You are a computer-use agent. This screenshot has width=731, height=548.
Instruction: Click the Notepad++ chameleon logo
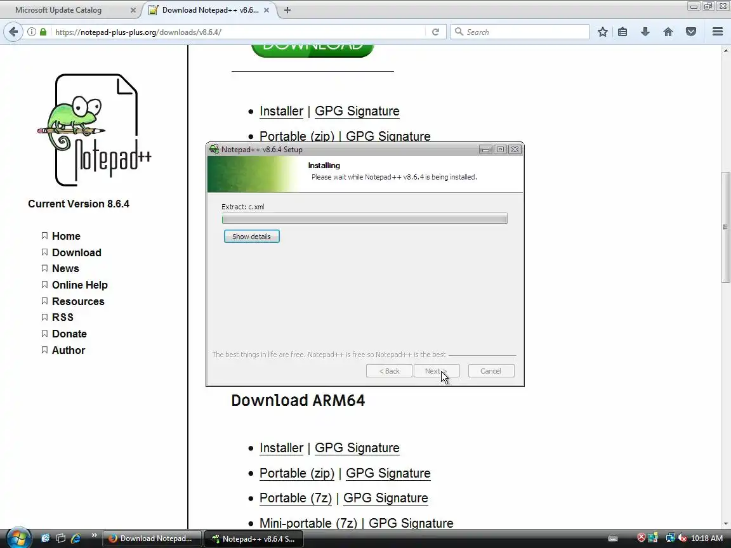(x=94, y=130)
